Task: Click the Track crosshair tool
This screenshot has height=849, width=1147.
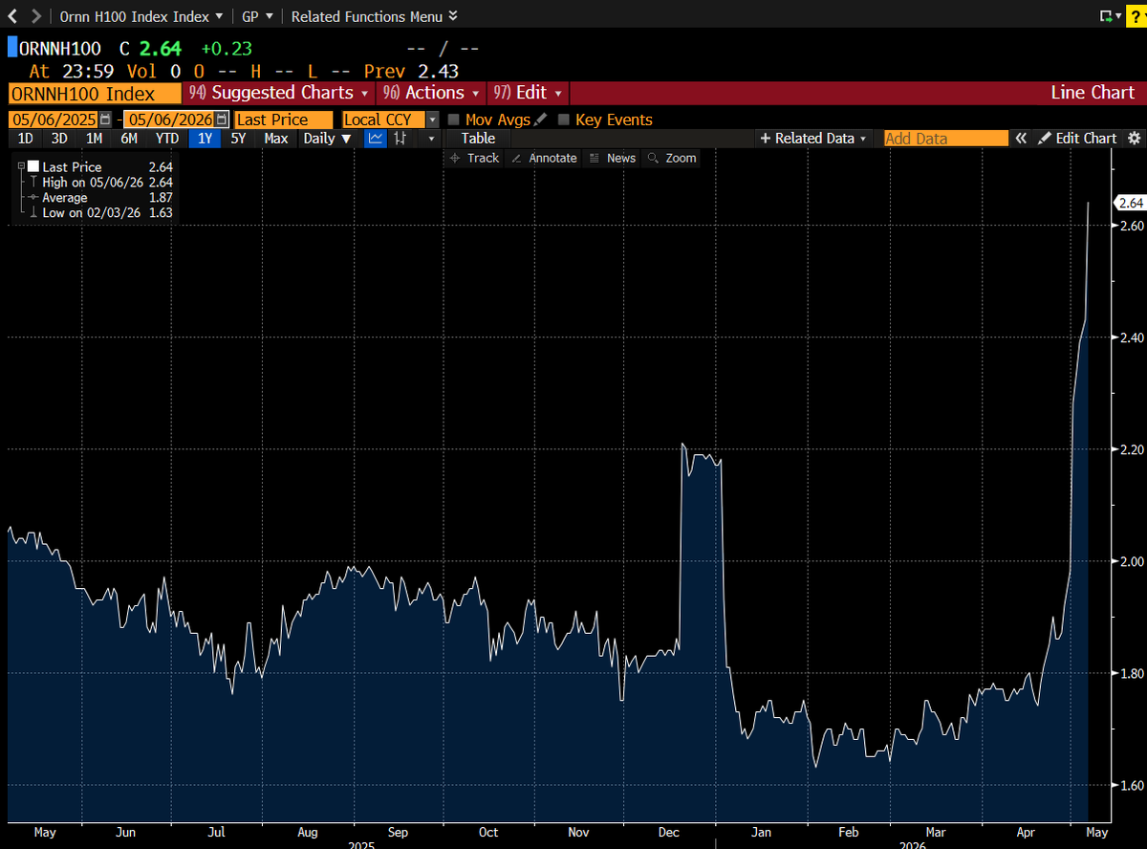Action: point(475,158)
